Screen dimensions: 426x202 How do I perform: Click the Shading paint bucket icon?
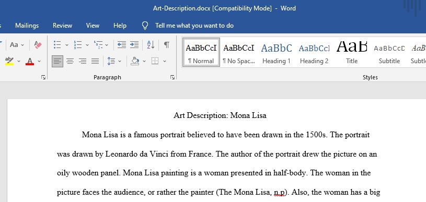(135, 61)
